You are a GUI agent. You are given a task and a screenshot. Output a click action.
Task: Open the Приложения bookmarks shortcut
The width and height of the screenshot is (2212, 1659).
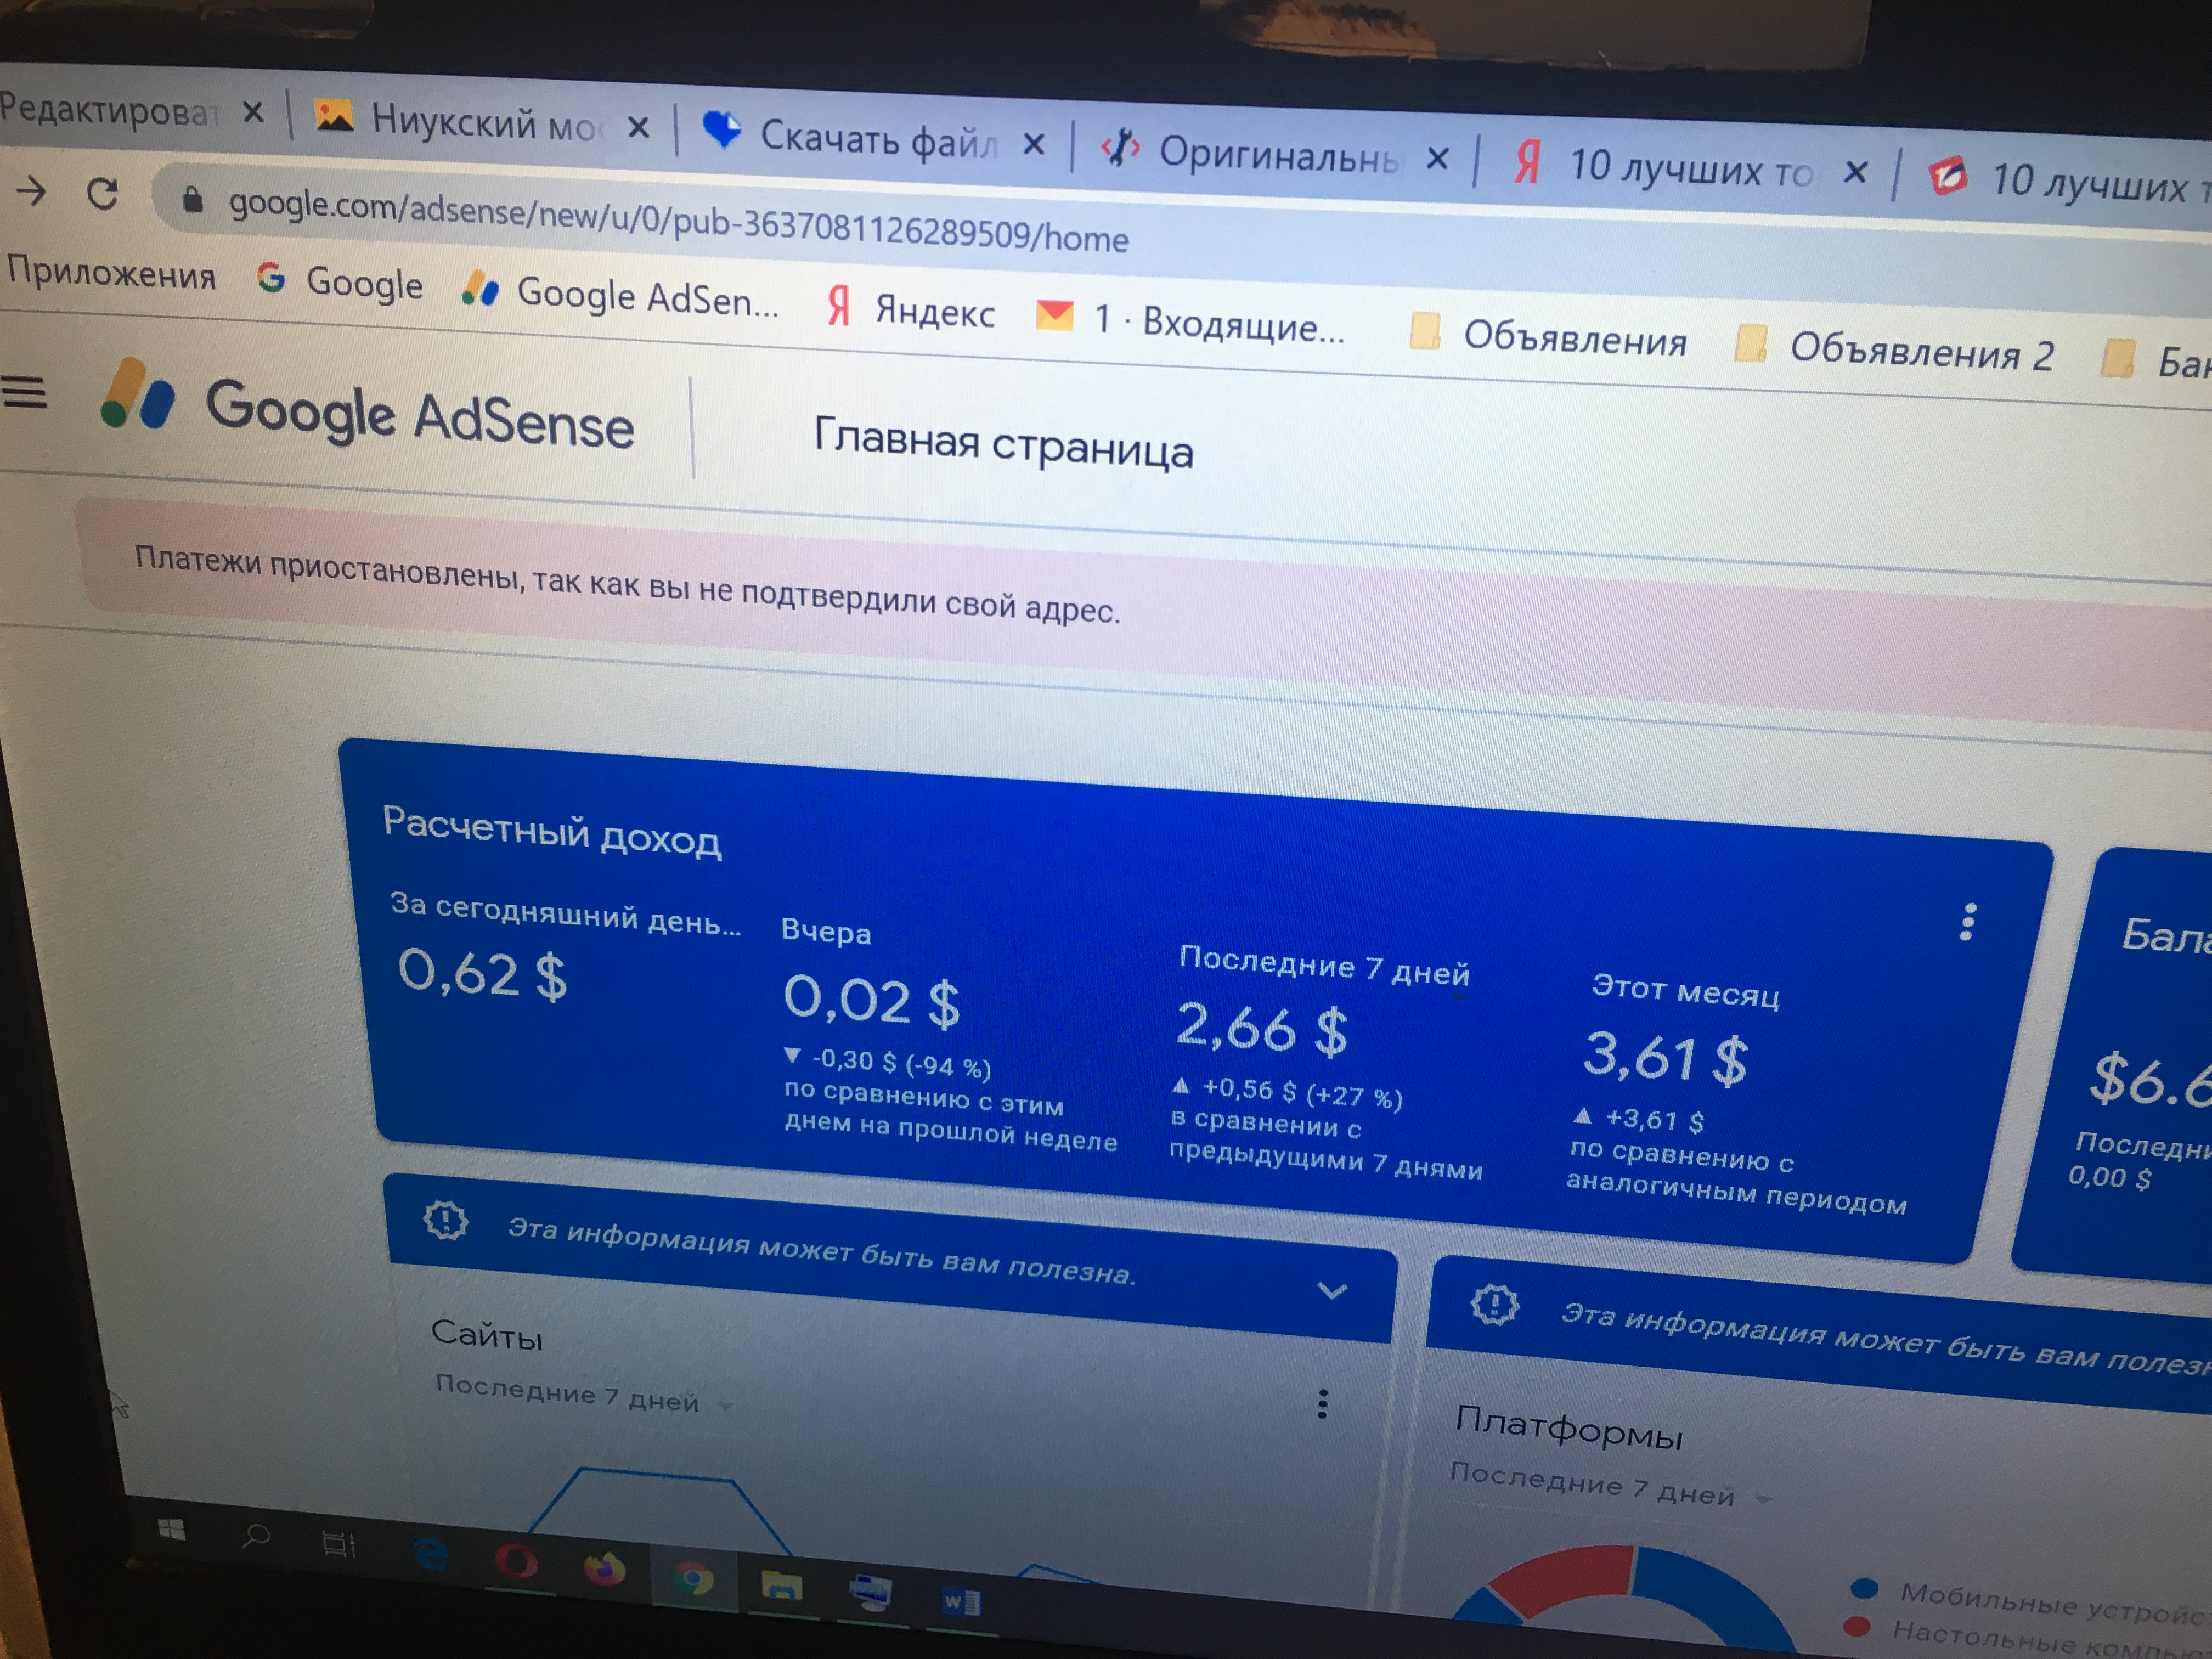coord(111,273)
